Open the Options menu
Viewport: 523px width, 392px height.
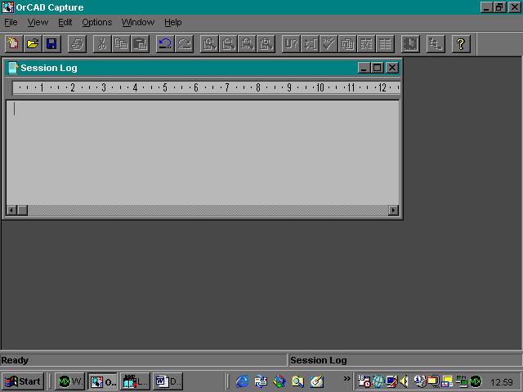pyautogui.click(x=97, y=22)
